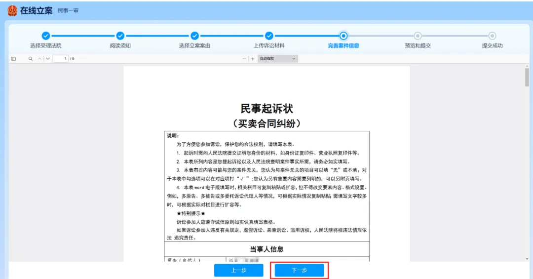
Task: Click the 选择立案案由 step checkmark circle
Action: (194, 36)
